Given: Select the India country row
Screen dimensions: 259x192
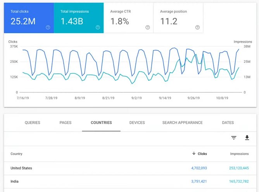Looking at the screenshot, I should pyautogui.click(x=15, y=182).
